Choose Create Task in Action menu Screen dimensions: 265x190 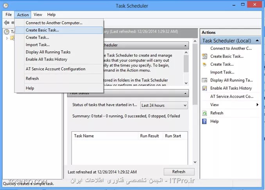(59, 38)
